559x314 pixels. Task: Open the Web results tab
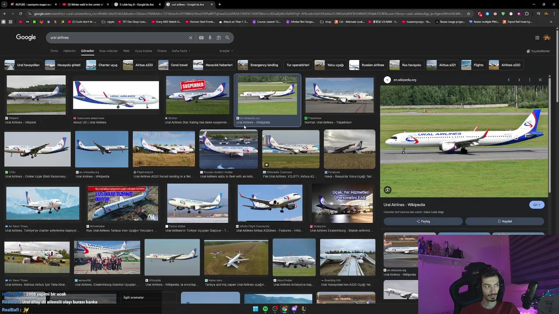click(126, 51)
